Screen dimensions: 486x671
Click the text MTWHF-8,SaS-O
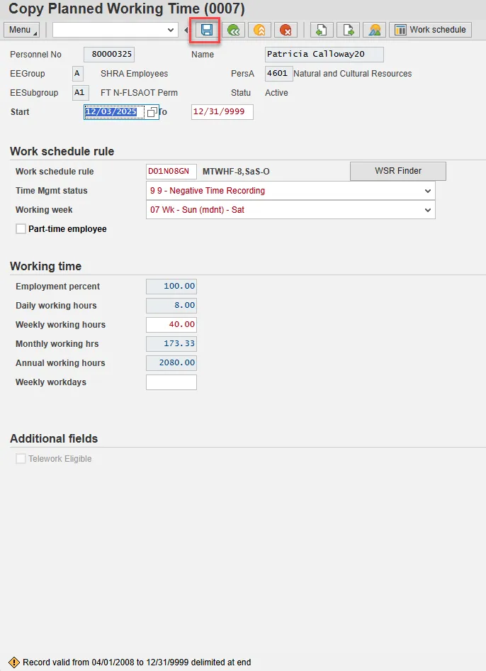236,172
